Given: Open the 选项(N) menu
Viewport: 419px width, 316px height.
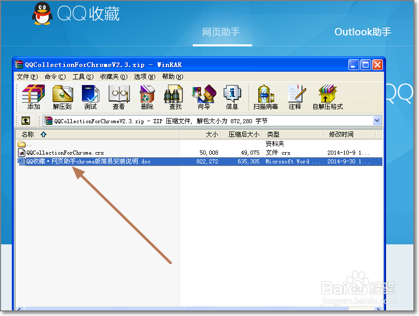Looking at the screenshot, I should coord(145,77).
